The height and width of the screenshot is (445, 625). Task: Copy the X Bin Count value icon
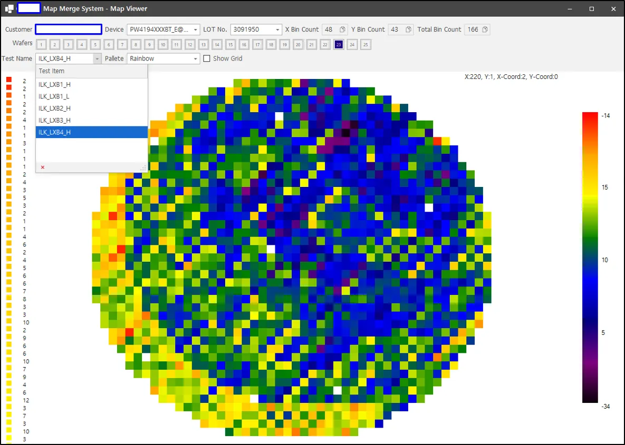342,29
